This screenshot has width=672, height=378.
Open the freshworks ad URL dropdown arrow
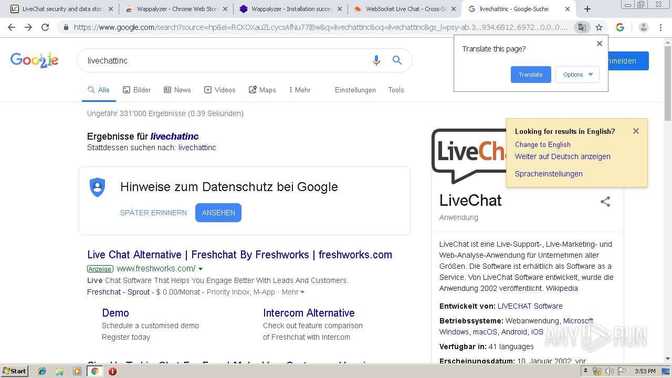pyautogui.click(x=201, y=269)
